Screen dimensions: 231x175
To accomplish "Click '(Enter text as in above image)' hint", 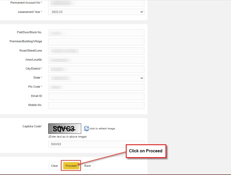I will pos(68,137).
